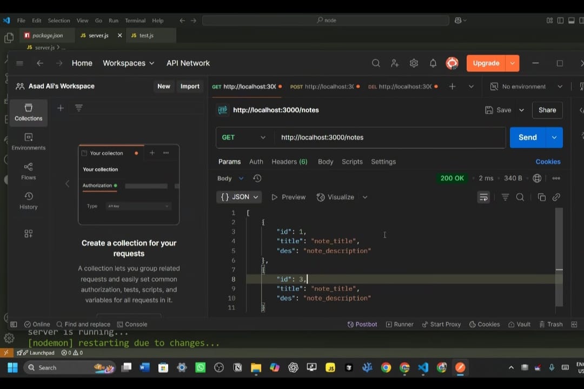Add a new request tab
Image resolution: width=584 pixels, height=389 pixels.
[x=452, y=87]
